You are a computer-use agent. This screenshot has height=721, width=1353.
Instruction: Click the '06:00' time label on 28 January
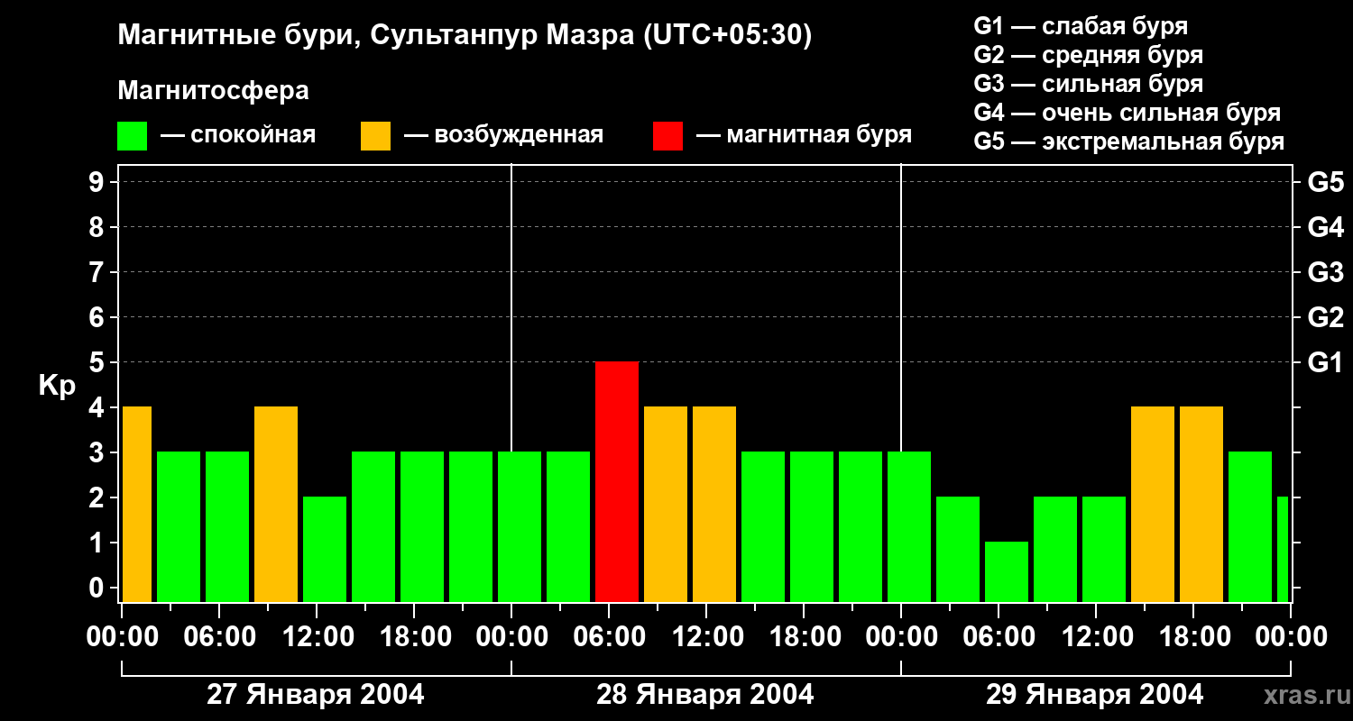pyautogui.click(x=609, y=637)
